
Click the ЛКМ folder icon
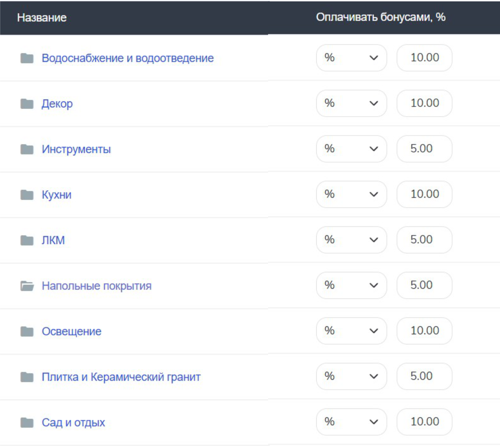(27, 240)
